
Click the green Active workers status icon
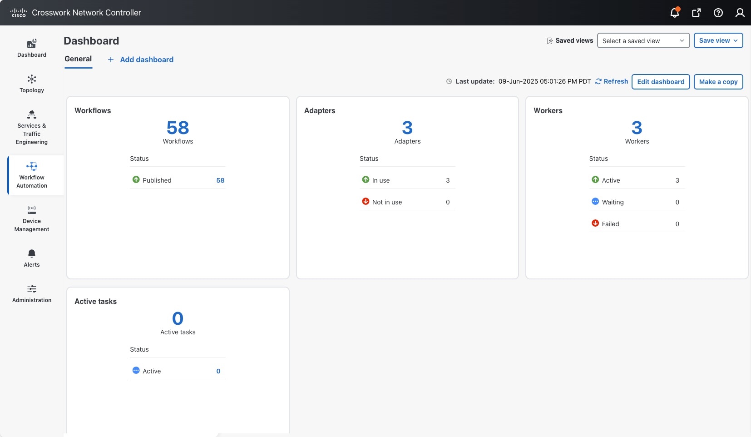coord(595,179)
